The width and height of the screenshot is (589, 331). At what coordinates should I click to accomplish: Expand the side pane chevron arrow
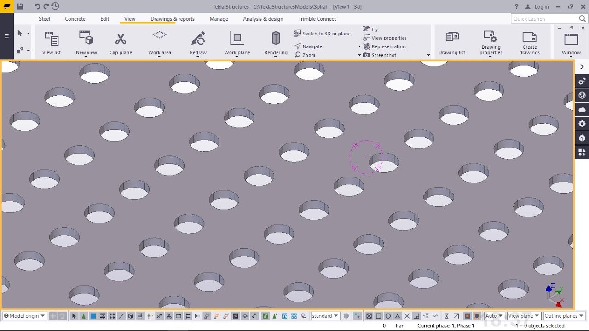coord(582,67)
